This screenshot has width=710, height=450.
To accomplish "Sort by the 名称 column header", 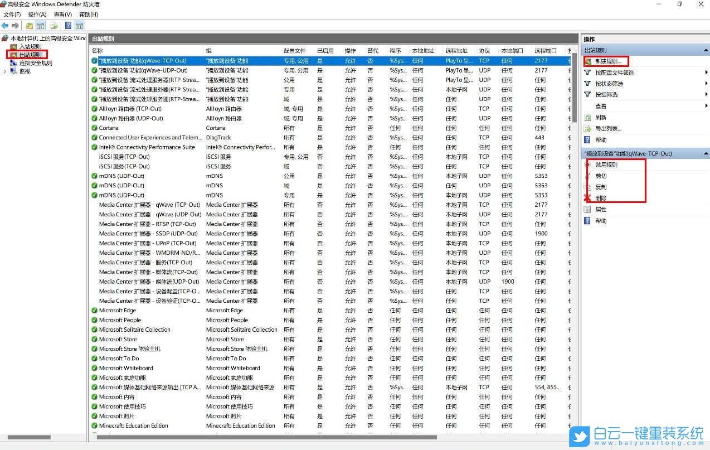I will pyautogui.click(x=98, y=51).
